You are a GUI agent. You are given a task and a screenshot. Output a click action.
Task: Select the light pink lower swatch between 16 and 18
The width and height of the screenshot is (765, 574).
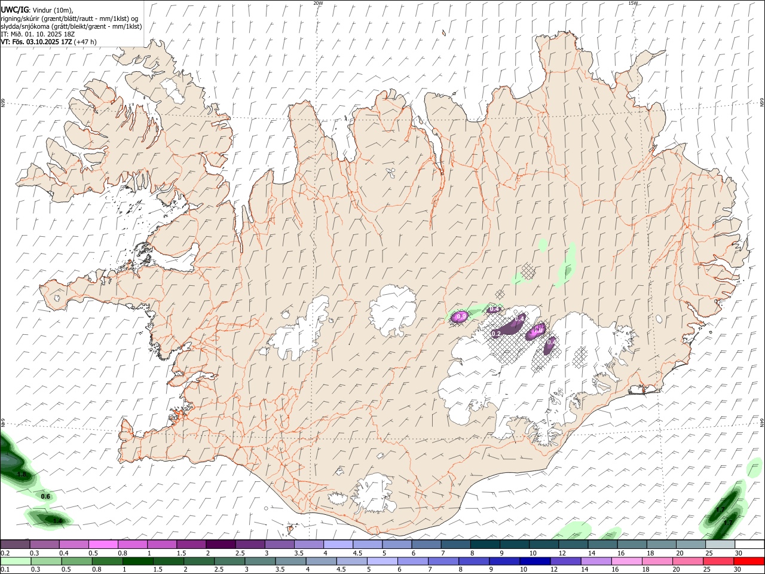[x=628, y=561]
